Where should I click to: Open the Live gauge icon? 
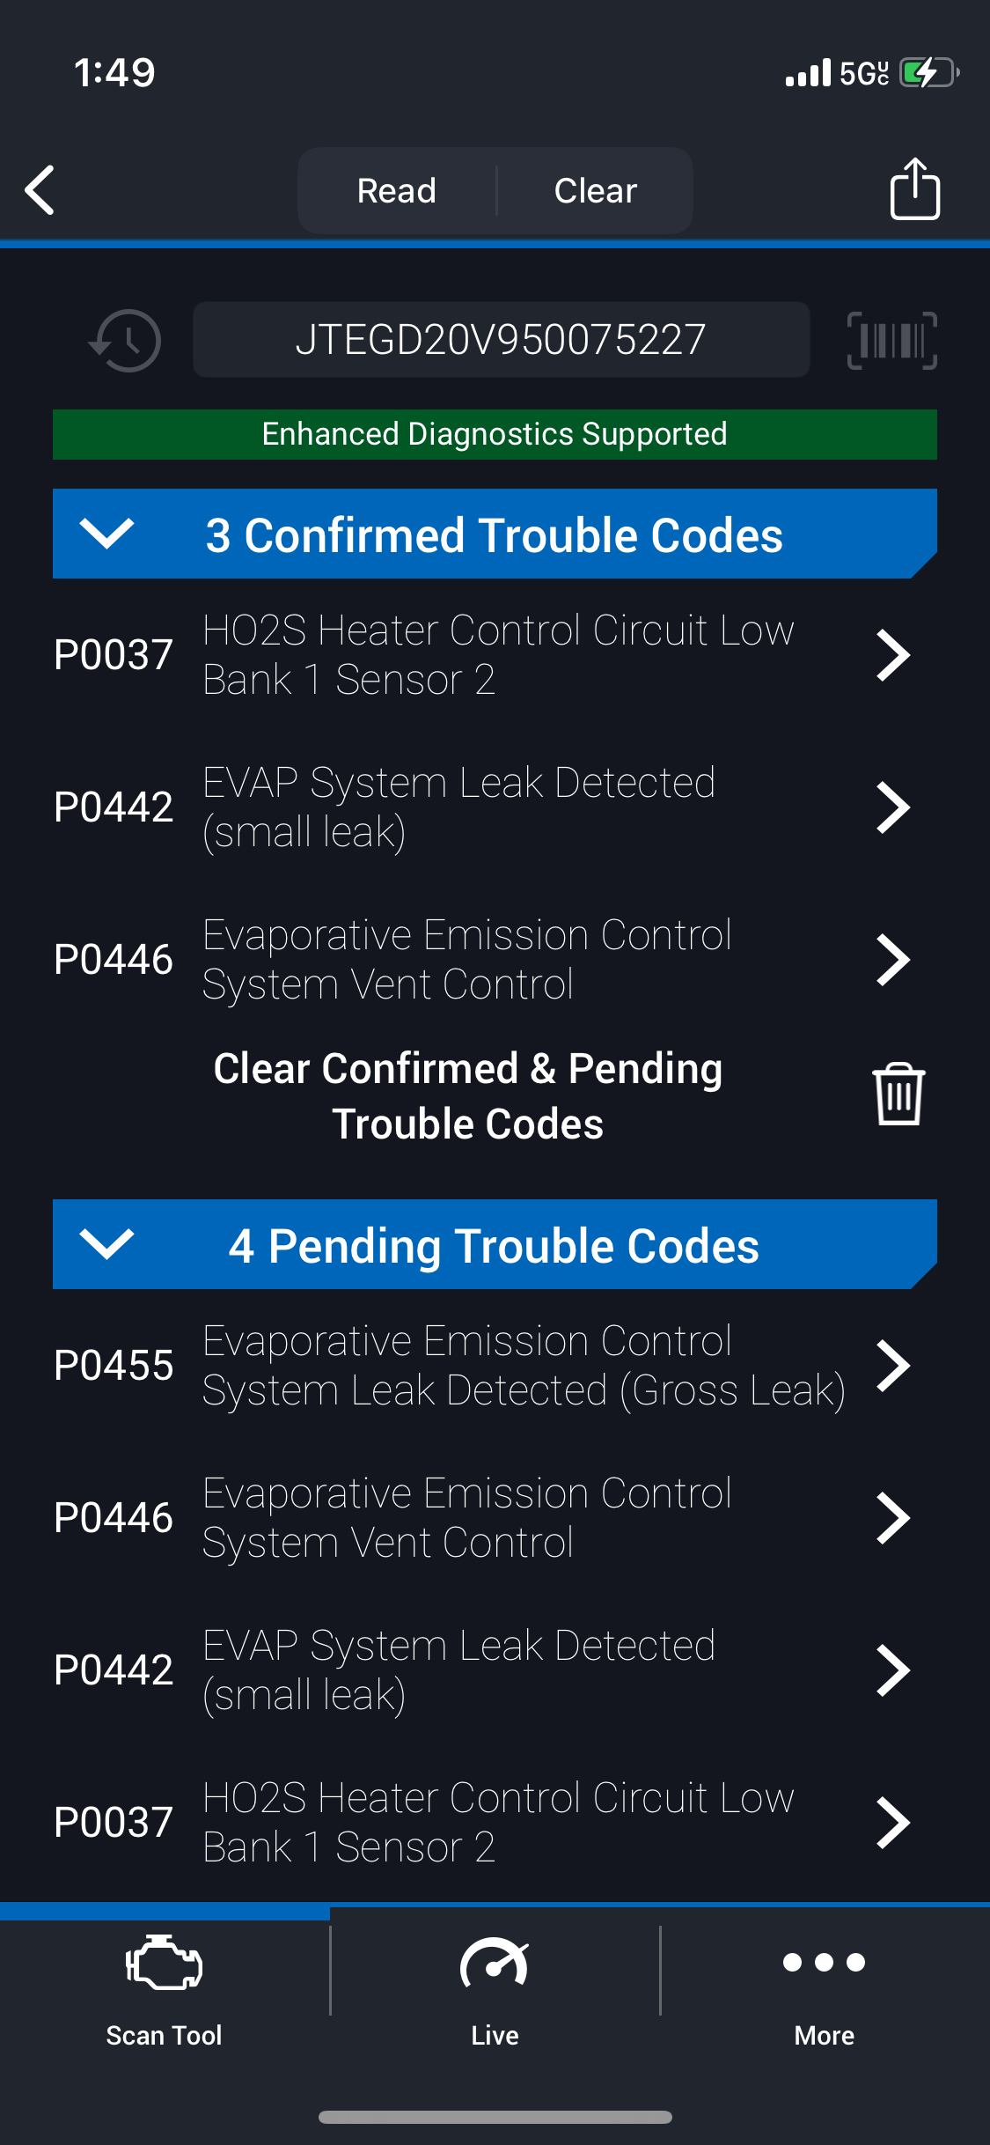[495, 1963]
